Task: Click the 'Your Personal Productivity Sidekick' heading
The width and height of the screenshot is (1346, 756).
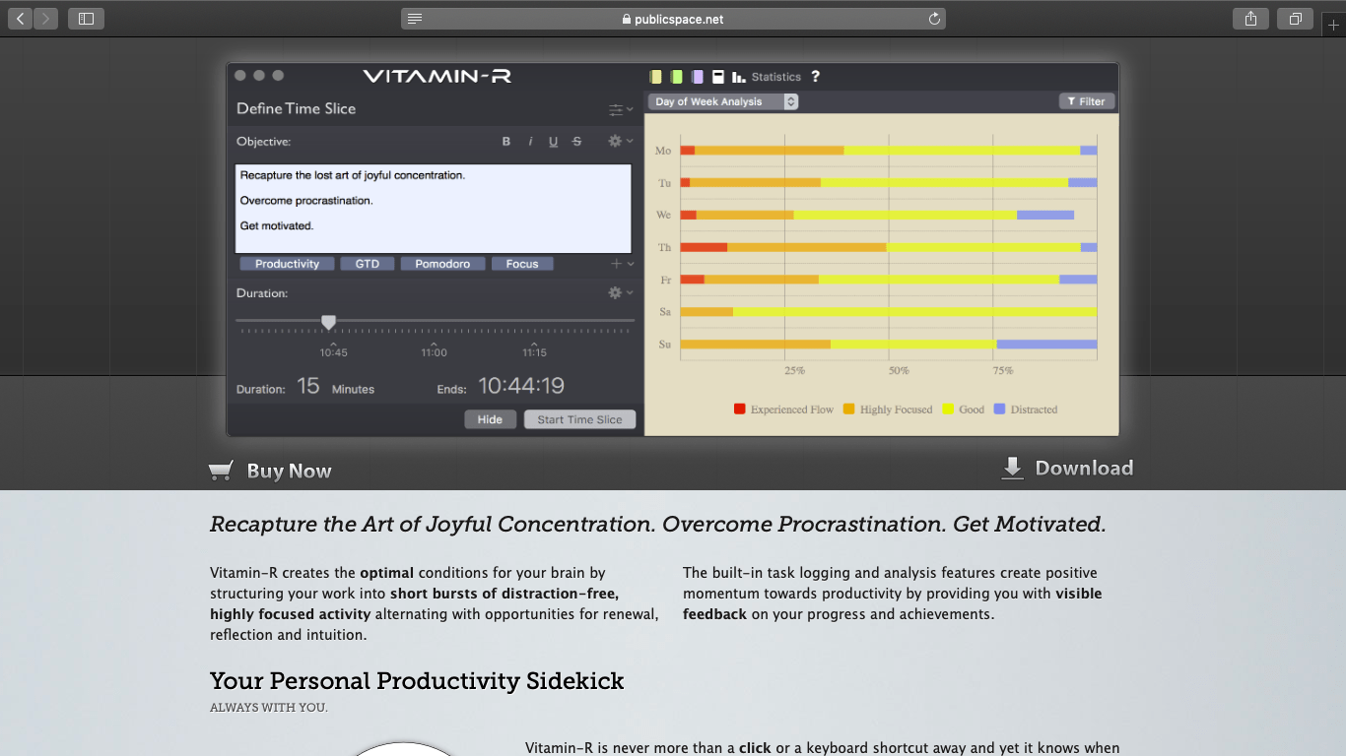Action: (417, 681)
